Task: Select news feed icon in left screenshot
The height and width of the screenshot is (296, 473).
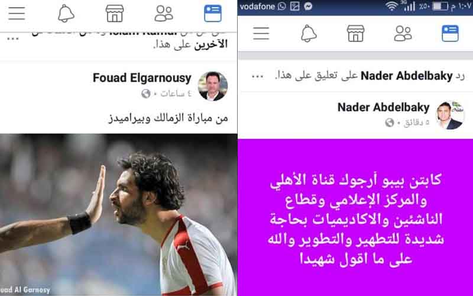Action: 213,14
